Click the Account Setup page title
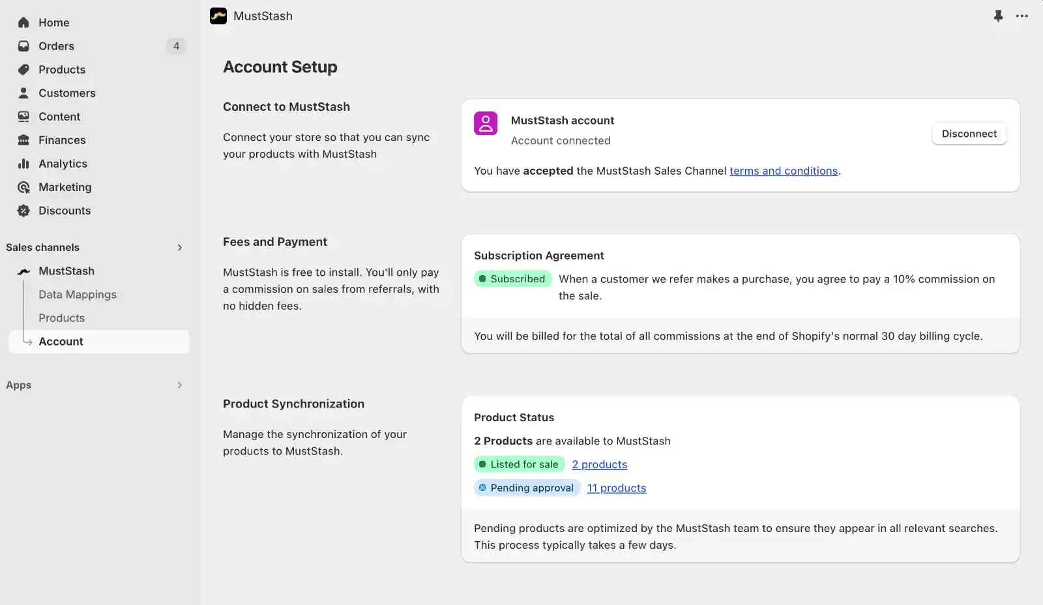This screenshot has height=605, width=1043. pyautogui.click(x=280, y=67)
